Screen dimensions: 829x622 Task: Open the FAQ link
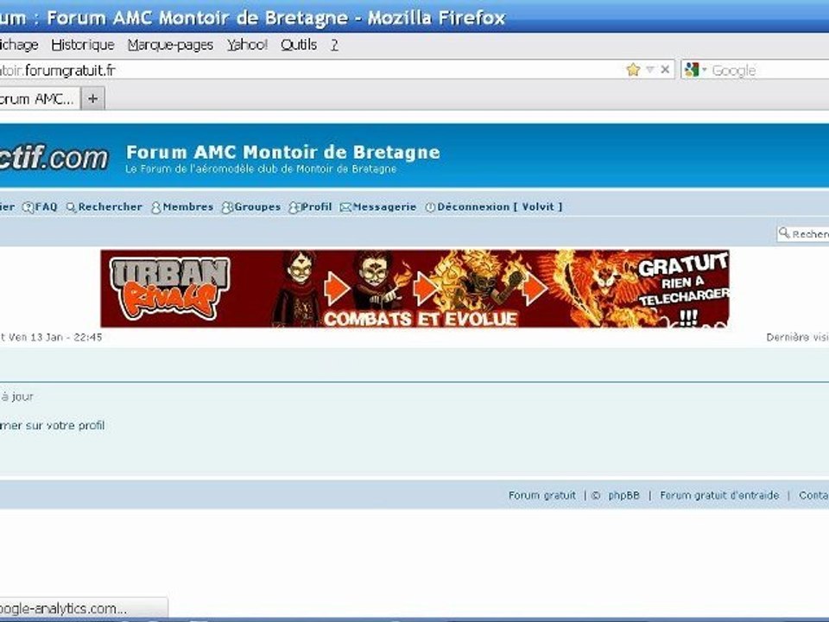[x=46, y=206]
